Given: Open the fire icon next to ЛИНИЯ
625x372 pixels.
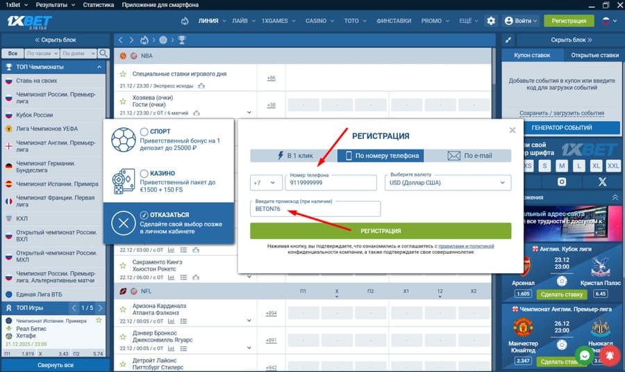Looking at the screenshot, I should point(185,21).
